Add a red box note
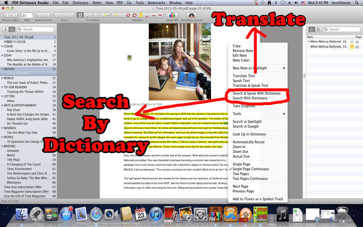Viewport: 363px width, 227px height. (x=134, y=15)
